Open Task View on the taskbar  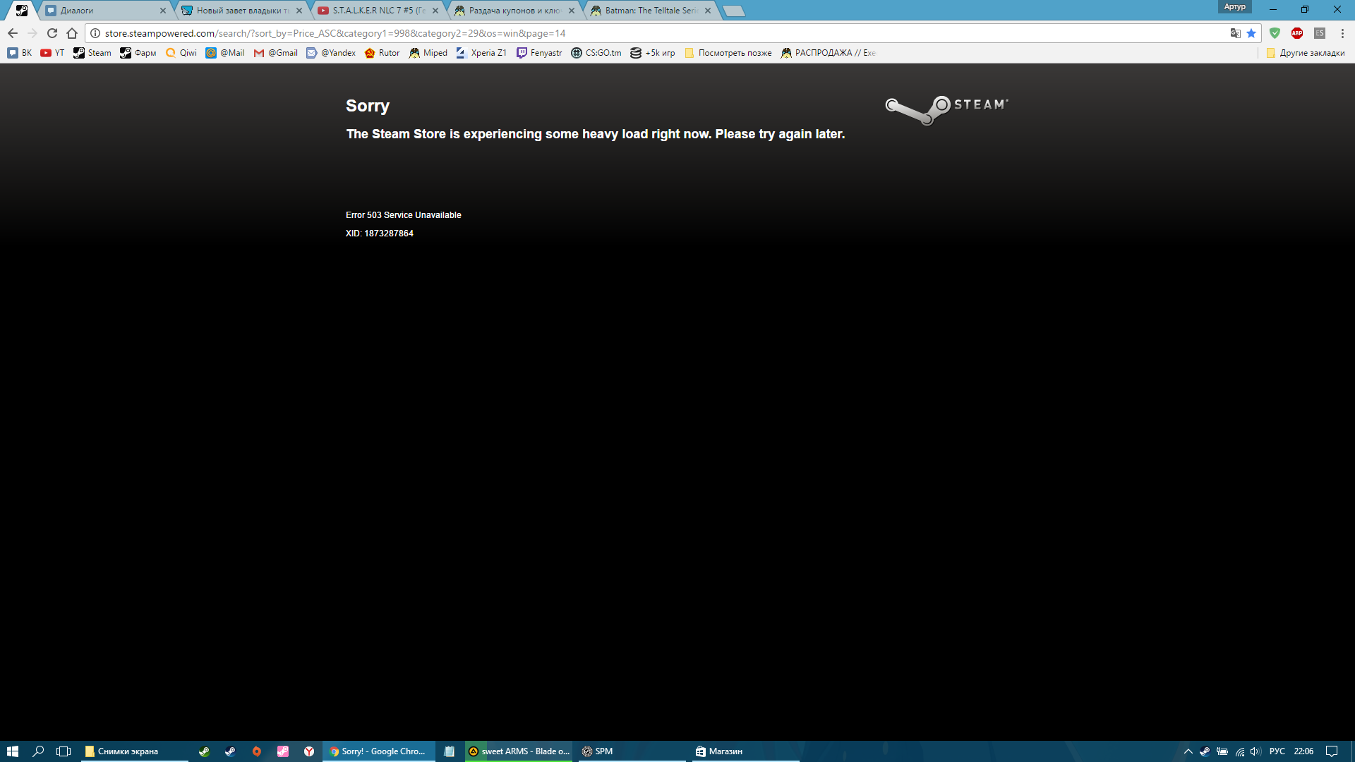coord(64,751)
